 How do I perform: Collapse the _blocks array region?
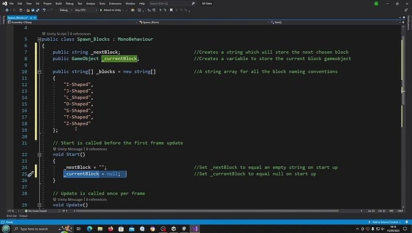click(39, 72)
